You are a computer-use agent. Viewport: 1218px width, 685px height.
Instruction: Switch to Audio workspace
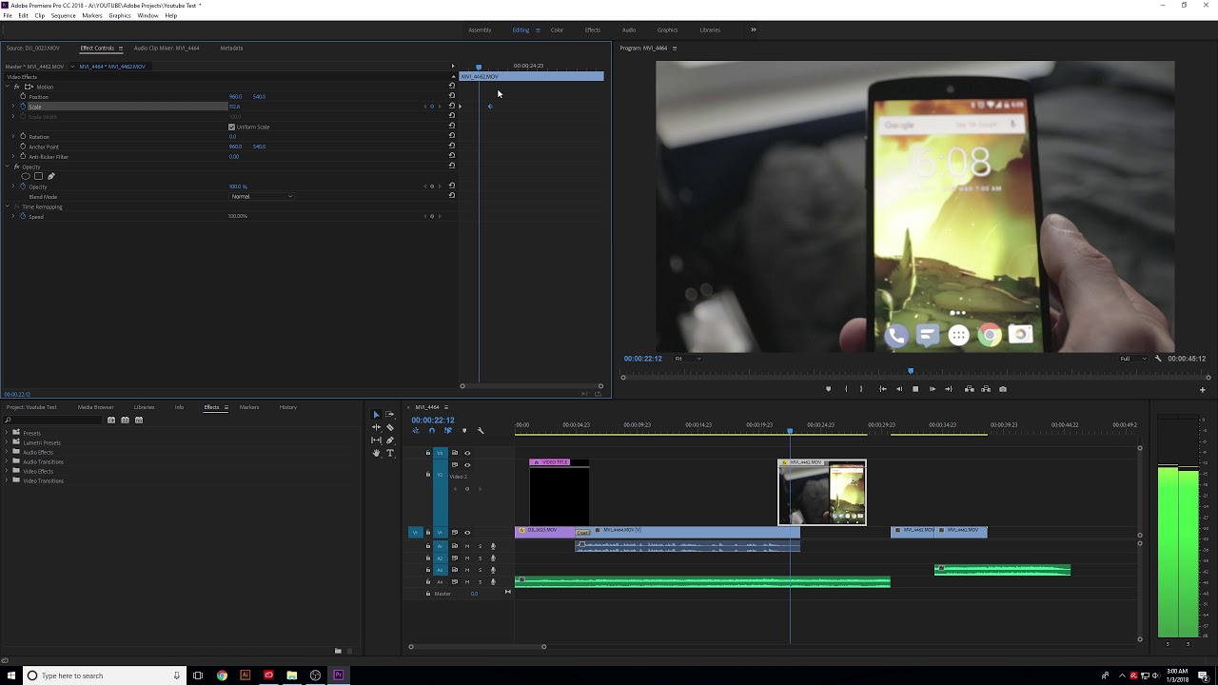coord(629,29)
